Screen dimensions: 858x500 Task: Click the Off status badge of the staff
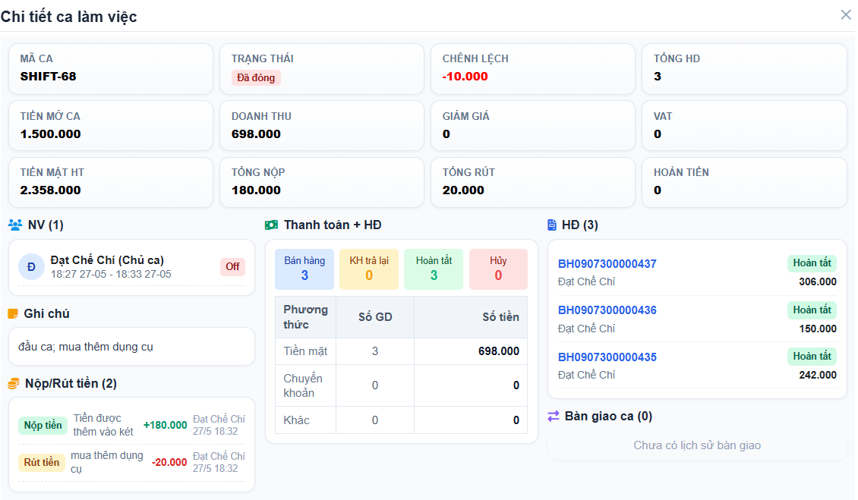232,266
